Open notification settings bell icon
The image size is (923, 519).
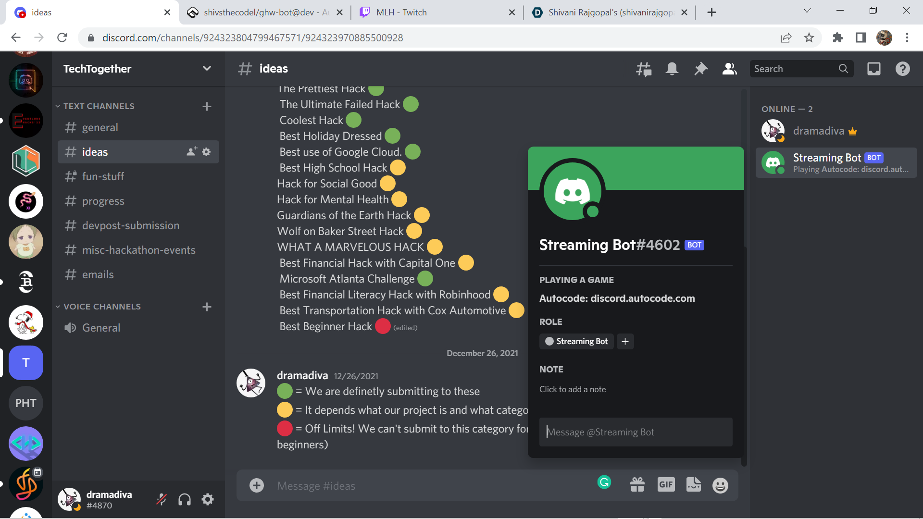coord(672,69)
